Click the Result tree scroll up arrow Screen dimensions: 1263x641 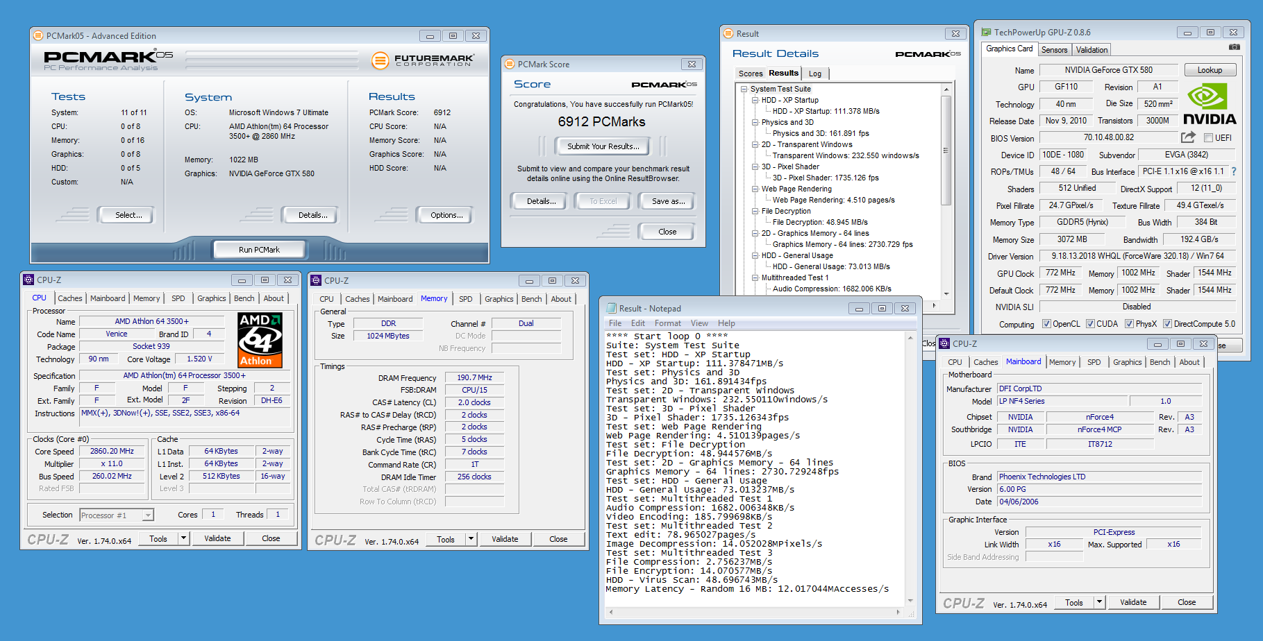pos(946,89)
